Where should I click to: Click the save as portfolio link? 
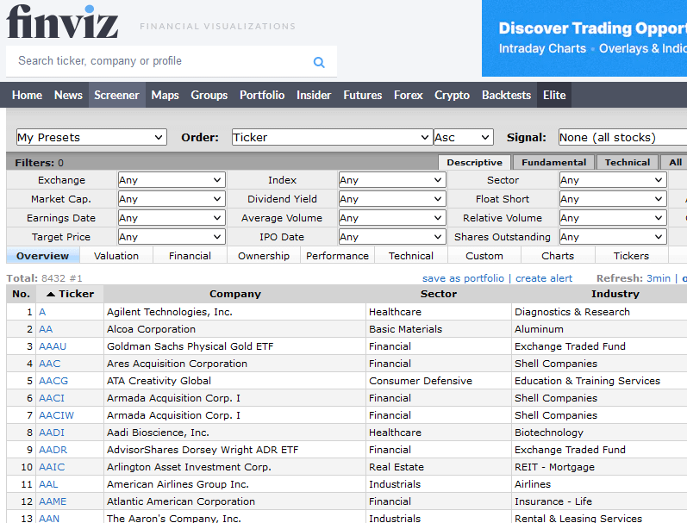(463, 278)
